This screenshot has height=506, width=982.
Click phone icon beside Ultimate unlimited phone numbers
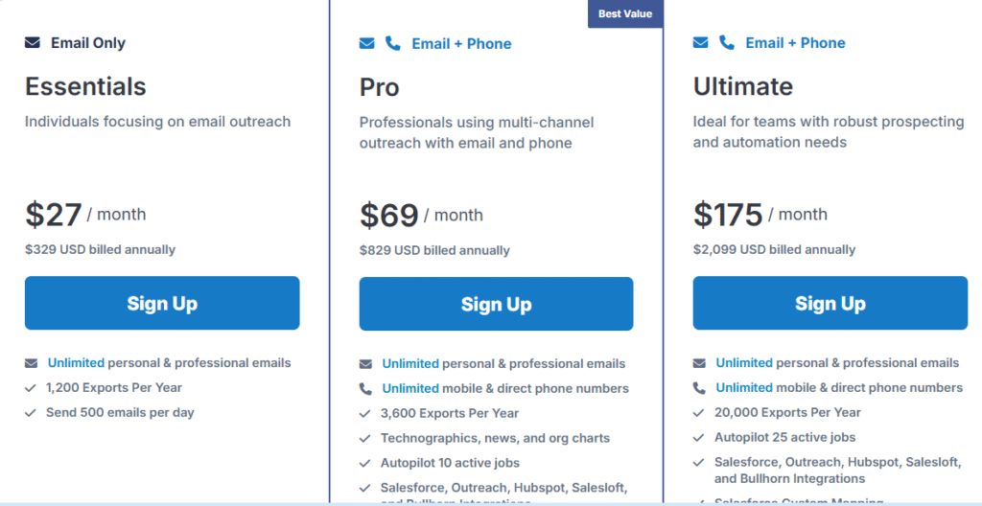tap(699, 388)
